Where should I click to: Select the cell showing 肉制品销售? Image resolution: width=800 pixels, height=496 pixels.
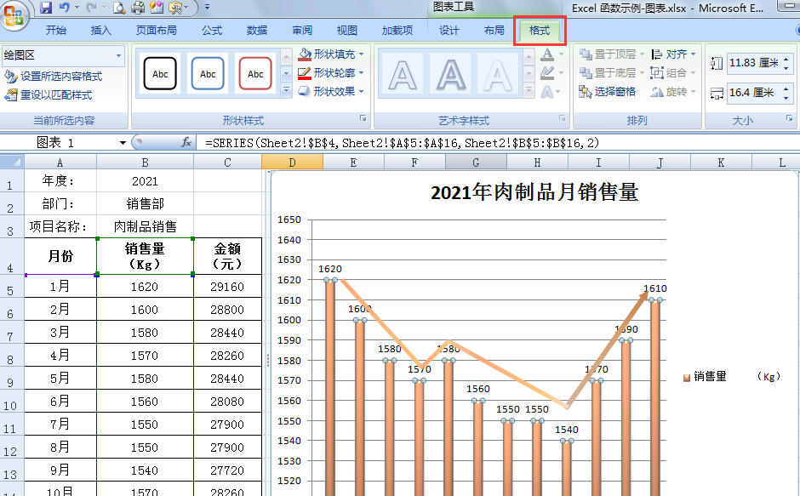tap(145, 226)
